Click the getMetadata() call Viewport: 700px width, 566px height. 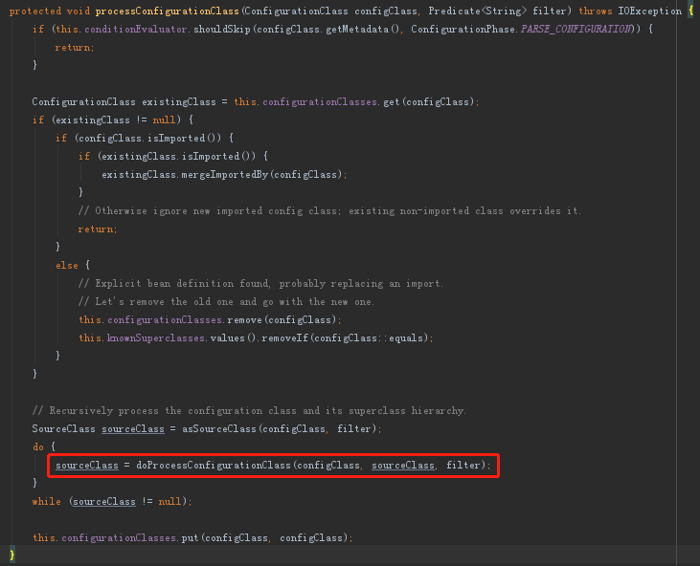tap(363, 29)
